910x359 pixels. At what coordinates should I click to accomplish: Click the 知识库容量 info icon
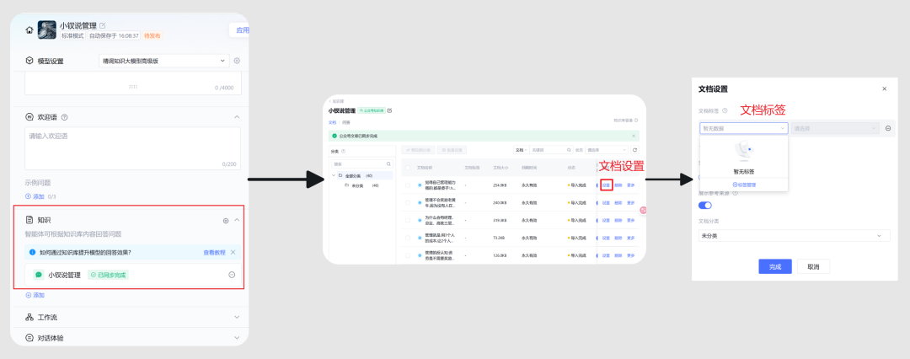[x=637, y=121]
